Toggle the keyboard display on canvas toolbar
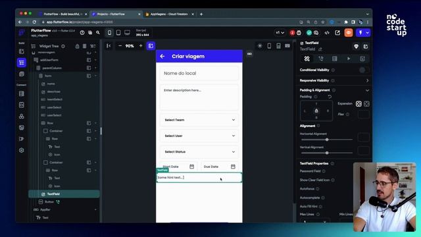Screen dimensions: 421x237 (287, 46)
